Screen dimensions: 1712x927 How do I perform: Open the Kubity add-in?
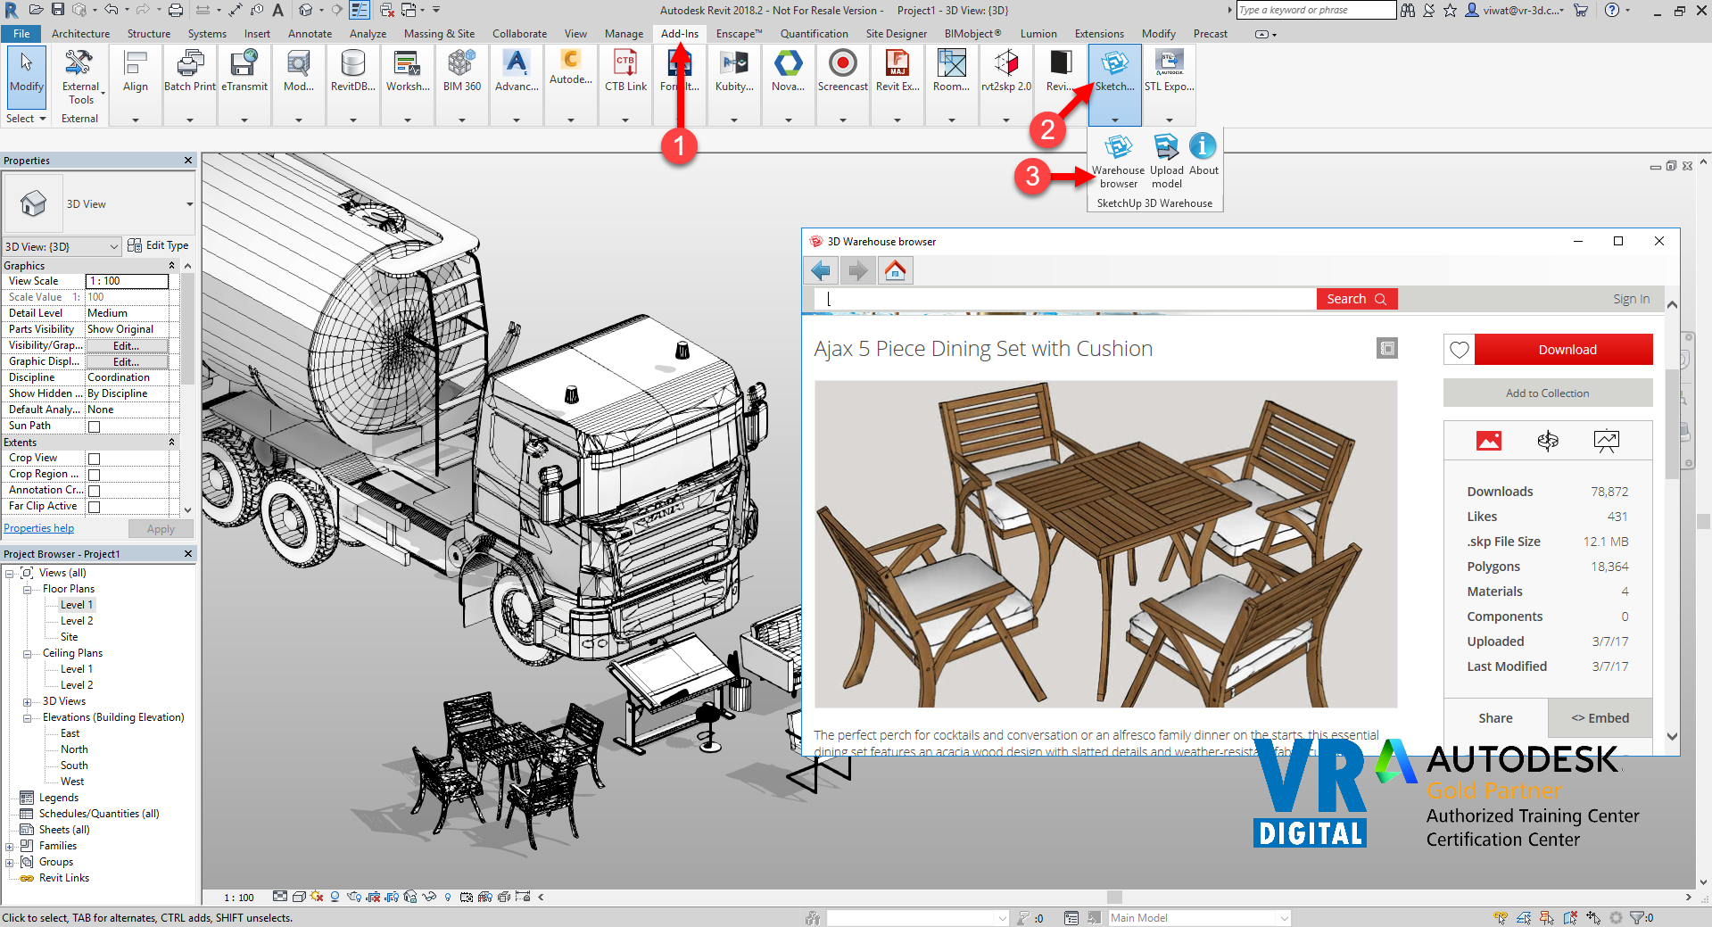[x=734, y=71]
